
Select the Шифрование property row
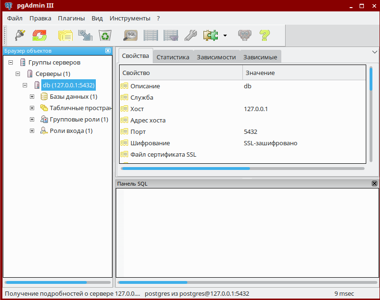coord(242,143)
